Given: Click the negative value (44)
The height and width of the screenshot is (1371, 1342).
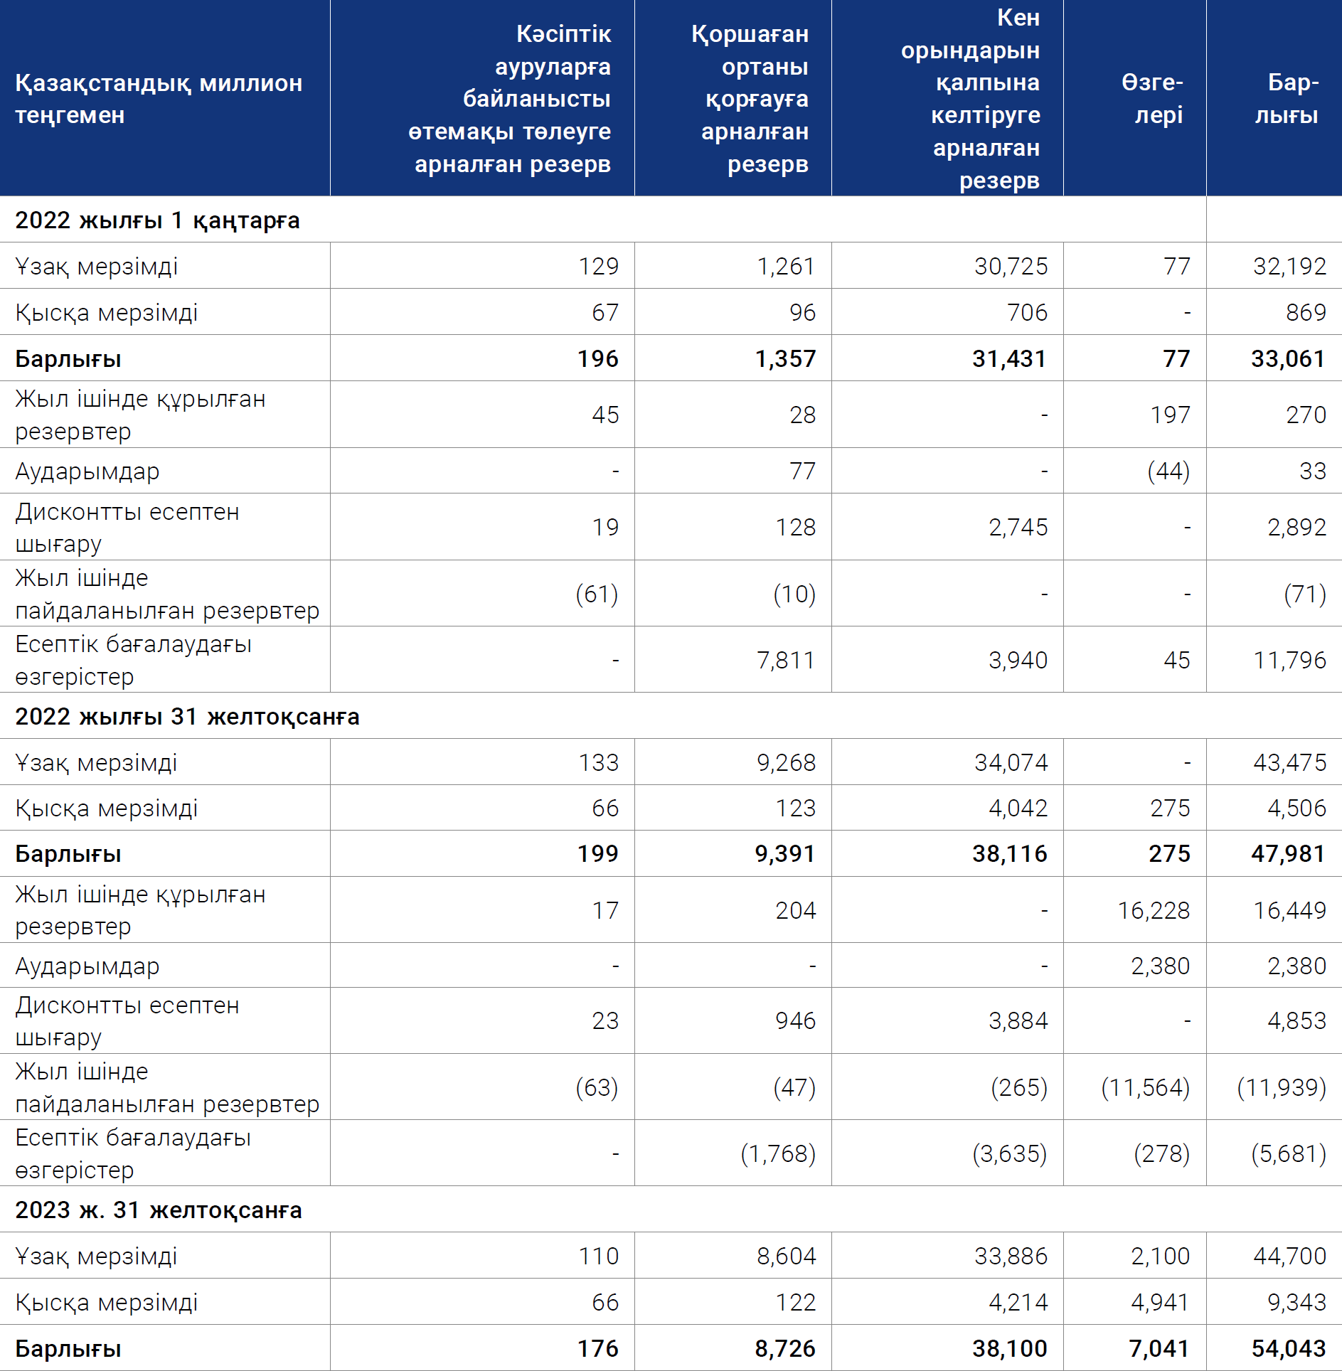Looking at the screenshot, I should pos(1168,471).
